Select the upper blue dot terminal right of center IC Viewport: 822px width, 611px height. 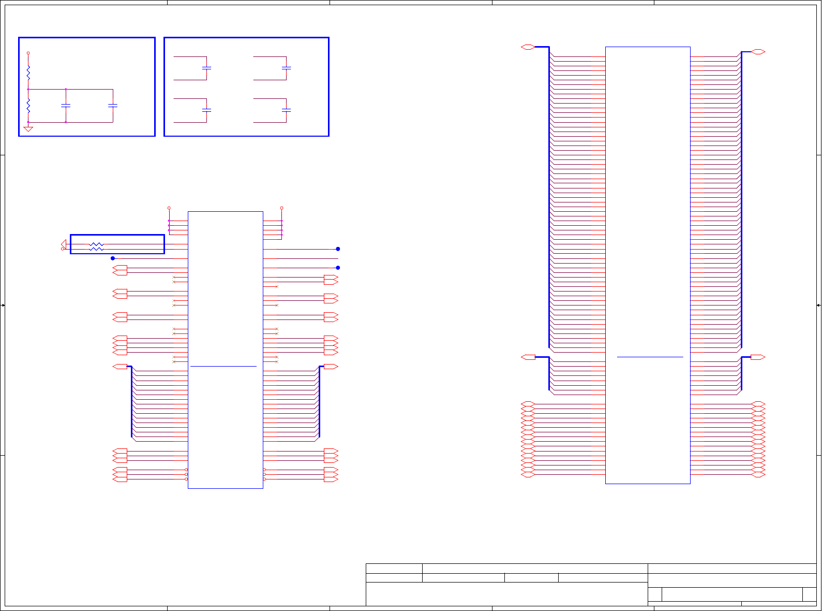338,249
